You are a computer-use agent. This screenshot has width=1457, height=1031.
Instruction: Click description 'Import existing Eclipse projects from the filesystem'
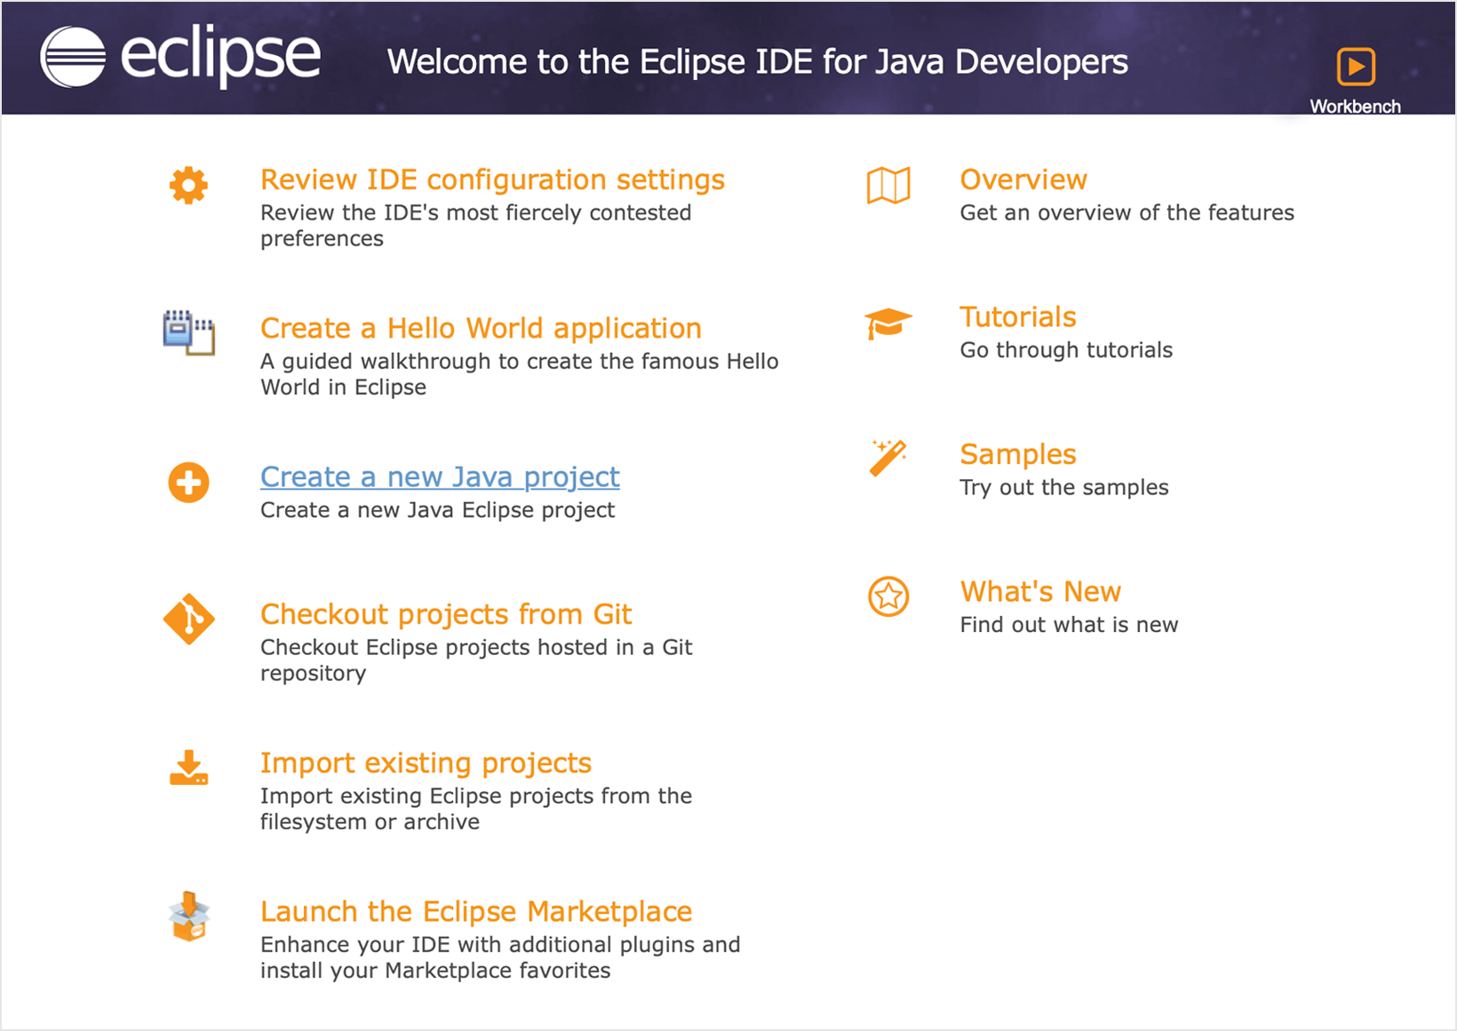point(476,809)
